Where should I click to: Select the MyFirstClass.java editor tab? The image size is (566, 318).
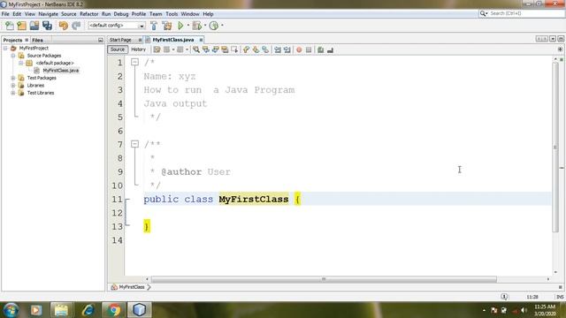pos(173,40)
